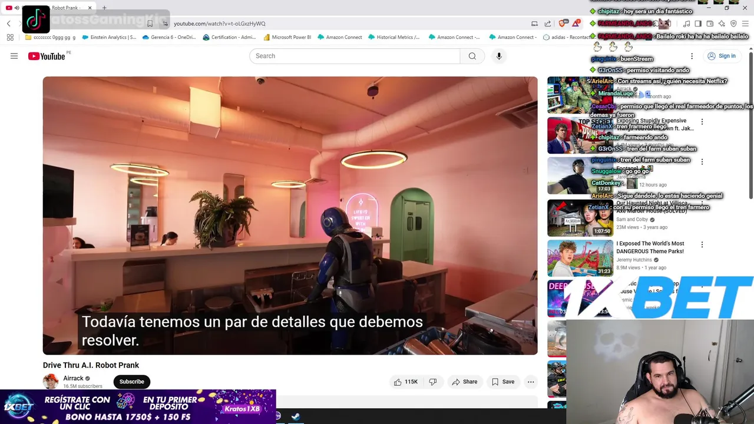
Task: Open Leo AI sparkle icon in toolbar
Action: pos(722,24)
